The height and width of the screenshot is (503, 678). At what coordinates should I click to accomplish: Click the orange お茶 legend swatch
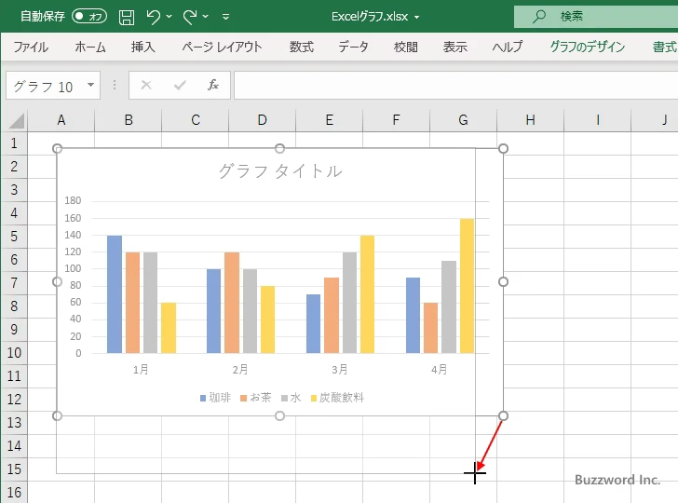(x=243, y=399)
